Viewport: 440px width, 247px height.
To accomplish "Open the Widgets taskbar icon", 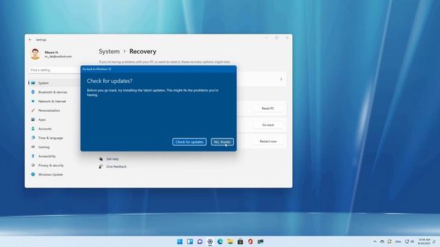I will (x=190, y=242).
